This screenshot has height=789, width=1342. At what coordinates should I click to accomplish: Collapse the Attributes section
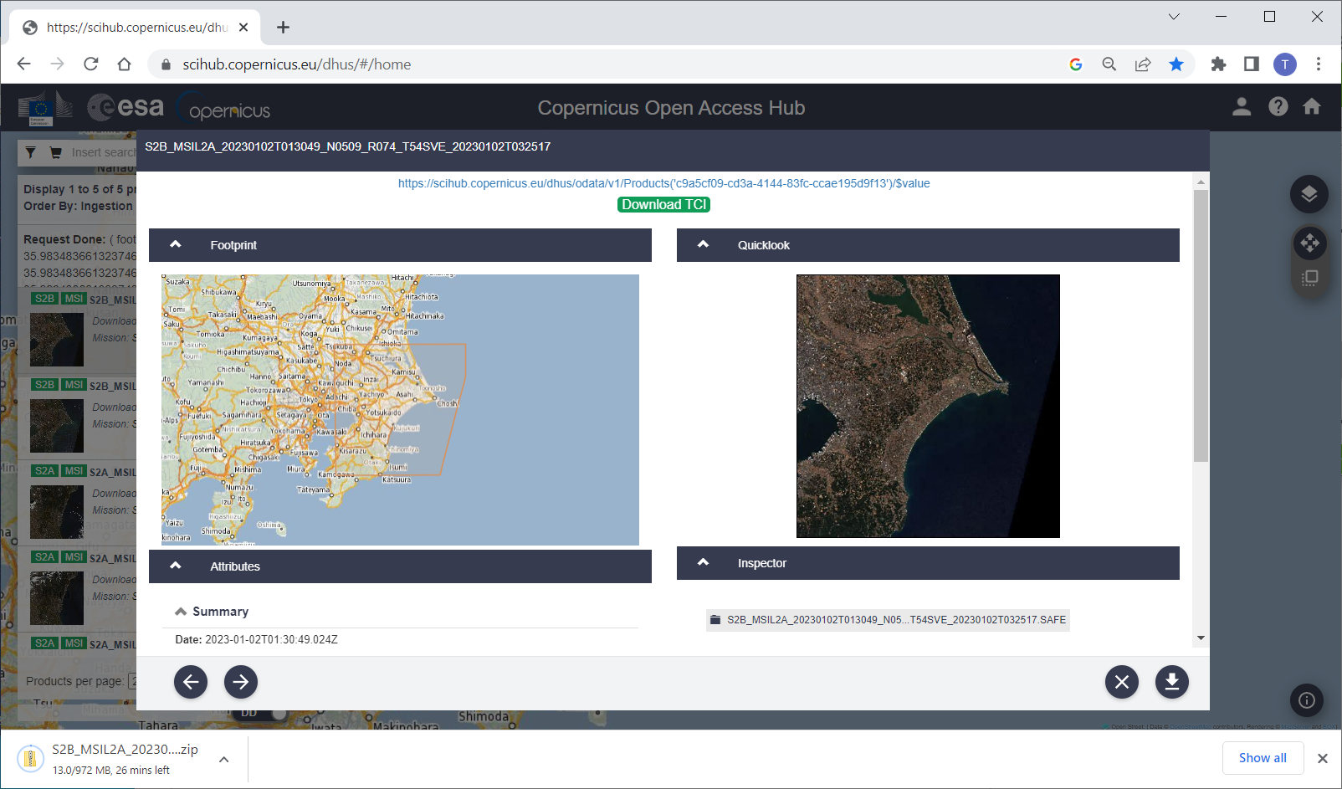(176, 566)
